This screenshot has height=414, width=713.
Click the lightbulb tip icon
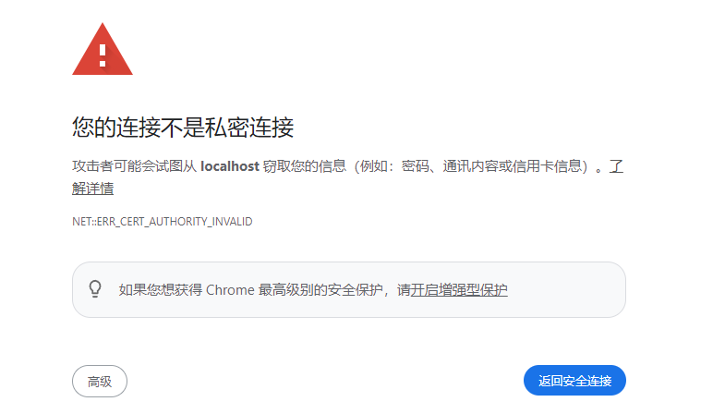(x=95, y=289)
